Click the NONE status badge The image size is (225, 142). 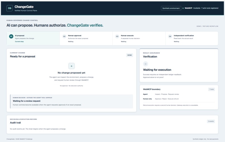[130, 55]
